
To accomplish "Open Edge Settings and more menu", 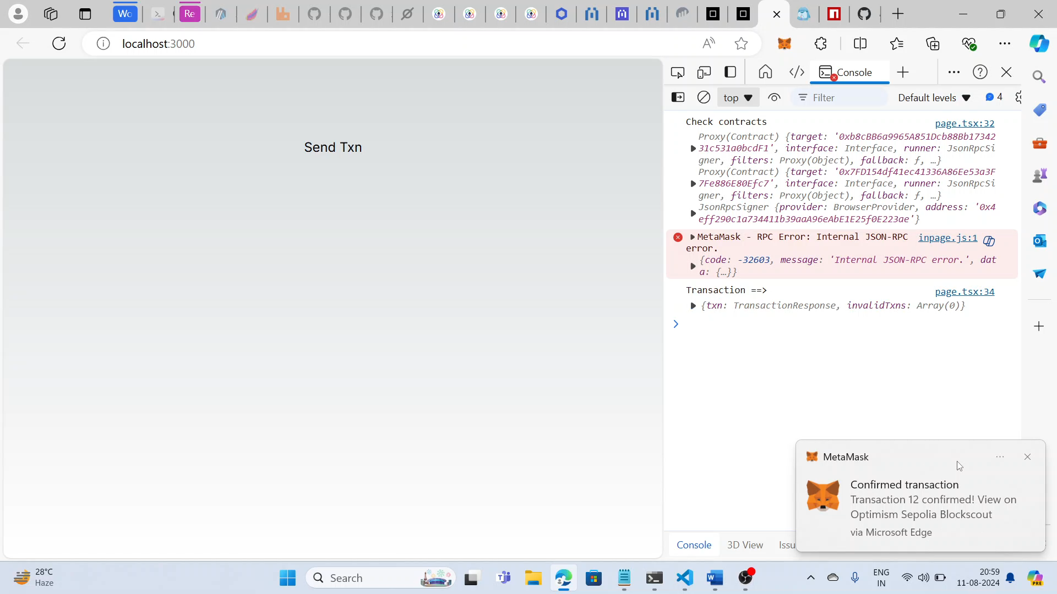I will [1005, 43].
